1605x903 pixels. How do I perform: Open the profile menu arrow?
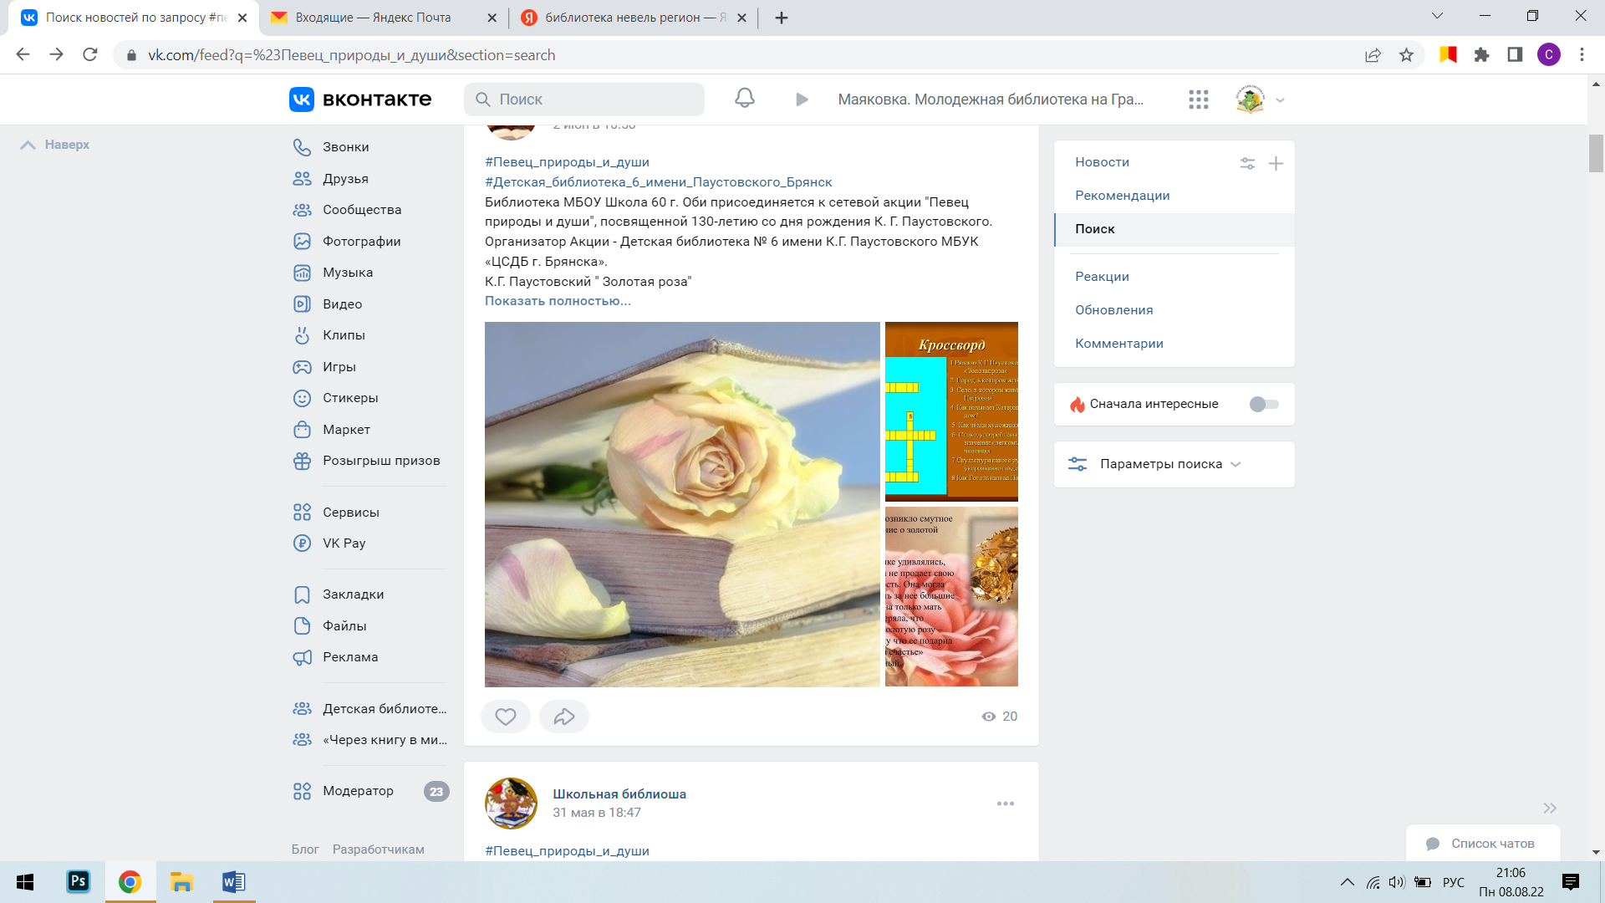click(x=1280, y=100)
